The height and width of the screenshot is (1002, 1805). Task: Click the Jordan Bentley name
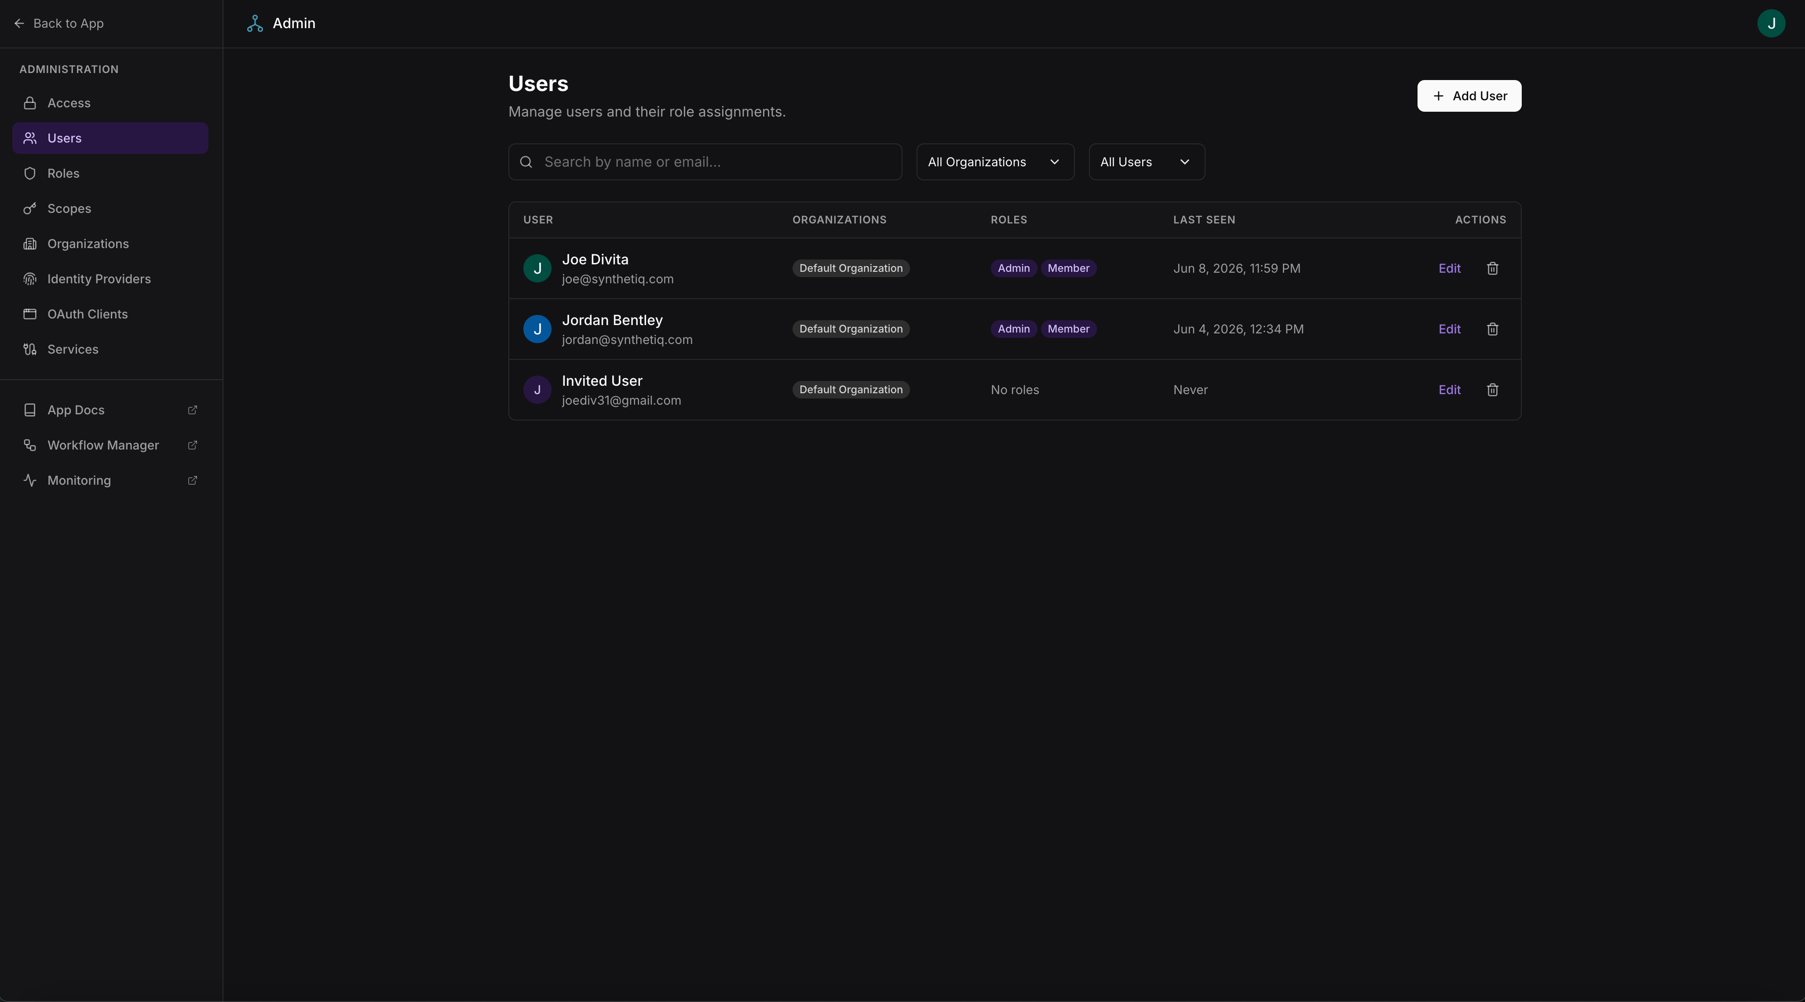[612, 320]
